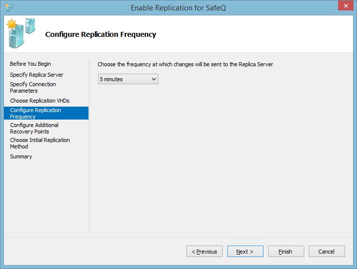The width and height of the screenshot is (357, 269).
Task: Click the frequency instruction text
Action: coord(185,64)
